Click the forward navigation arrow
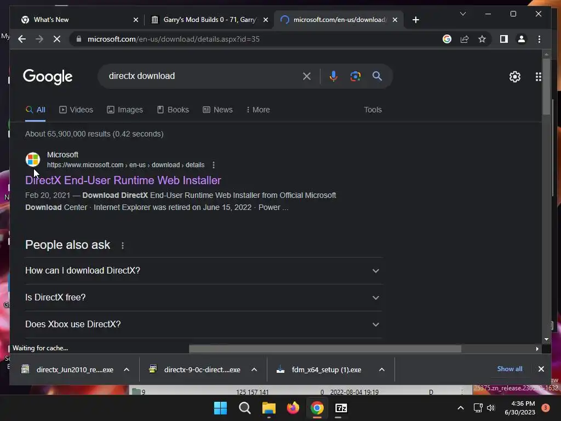The width and height of the screenshot is (561, 421). point(39,39)
